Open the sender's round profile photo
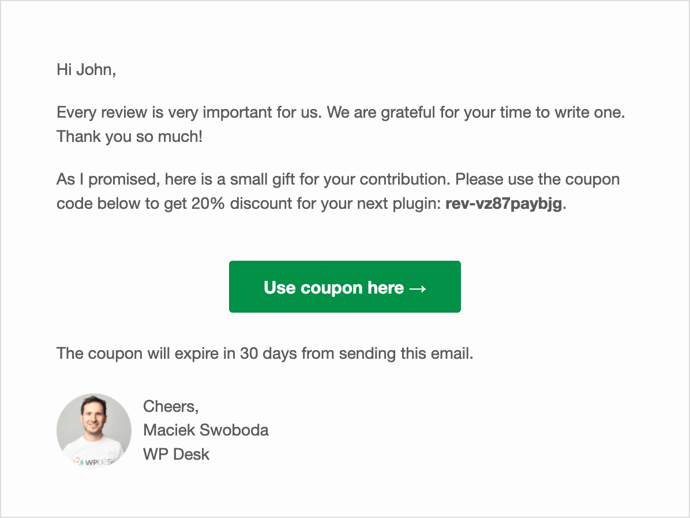Screen dimensions: 690x518 (x=93, y=430)
